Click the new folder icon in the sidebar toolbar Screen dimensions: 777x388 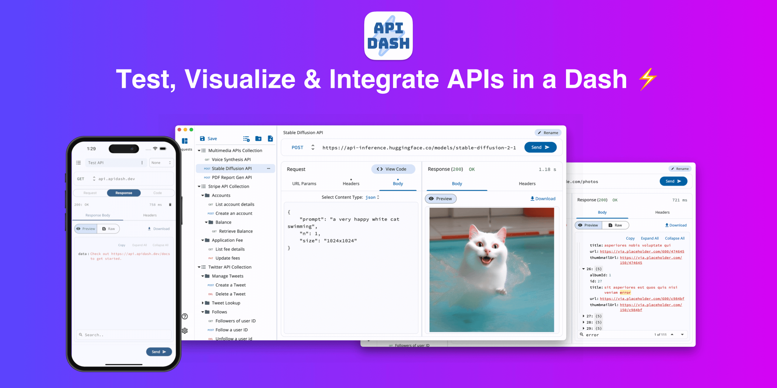pos(258,139)
